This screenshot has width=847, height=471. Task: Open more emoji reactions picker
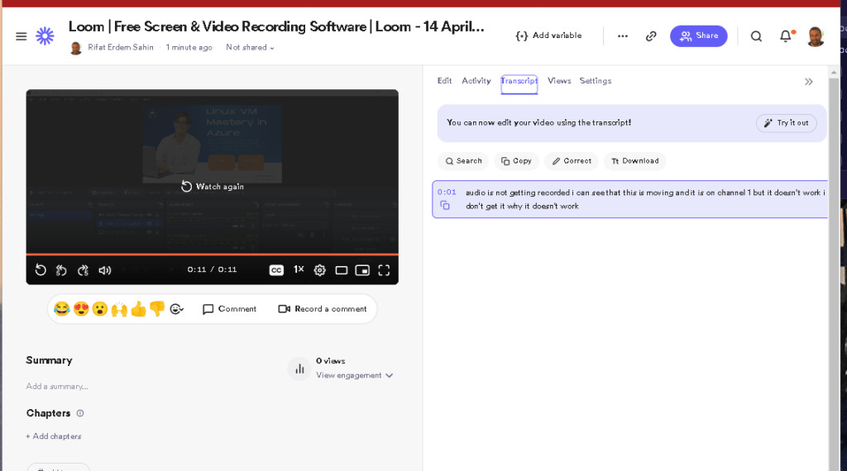click(x=177, y=309)
